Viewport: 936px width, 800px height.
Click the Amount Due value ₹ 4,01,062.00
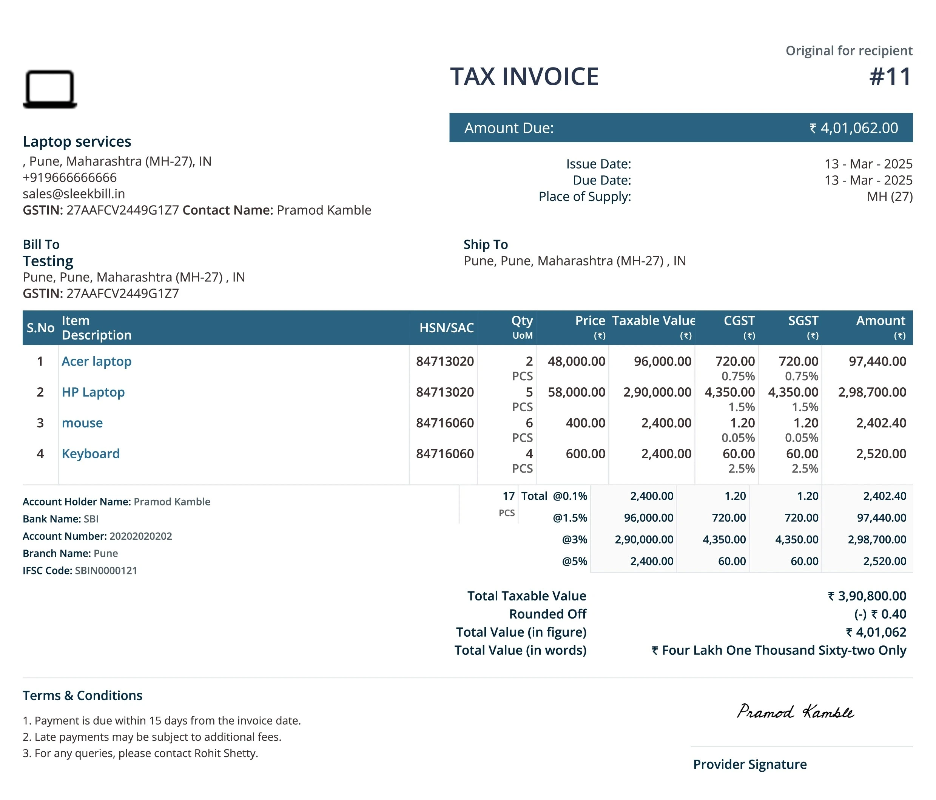tap(853, 128)
